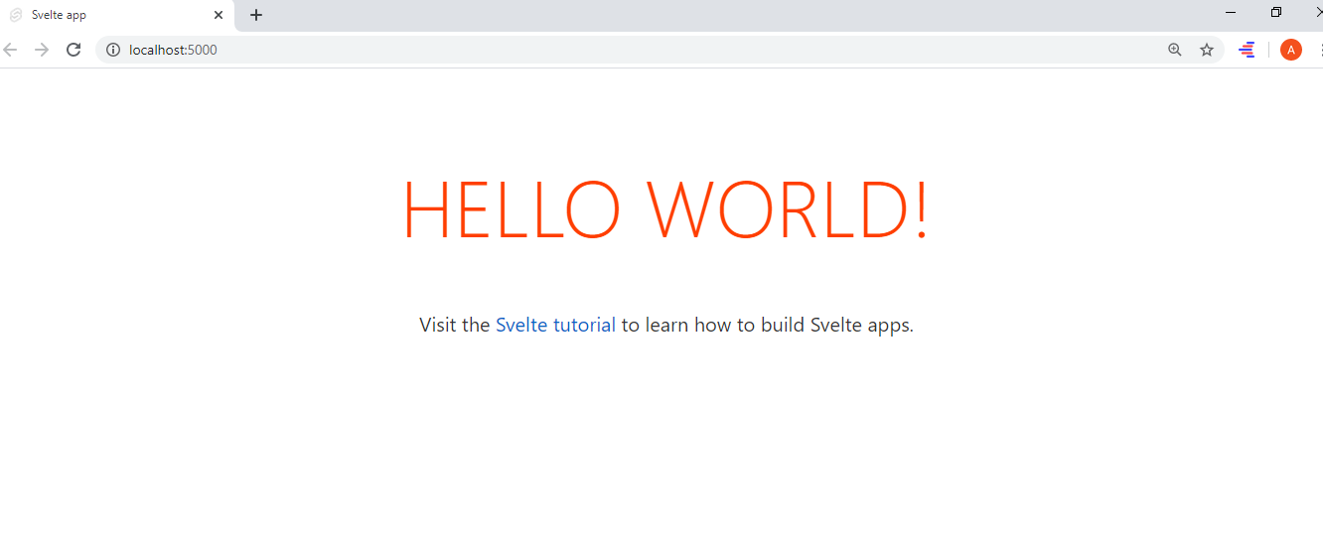Go forward to the next page

click(x=42, y=50)
